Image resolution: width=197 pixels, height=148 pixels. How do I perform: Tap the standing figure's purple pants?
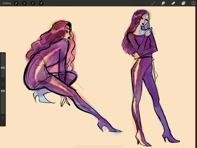[148, 88]
